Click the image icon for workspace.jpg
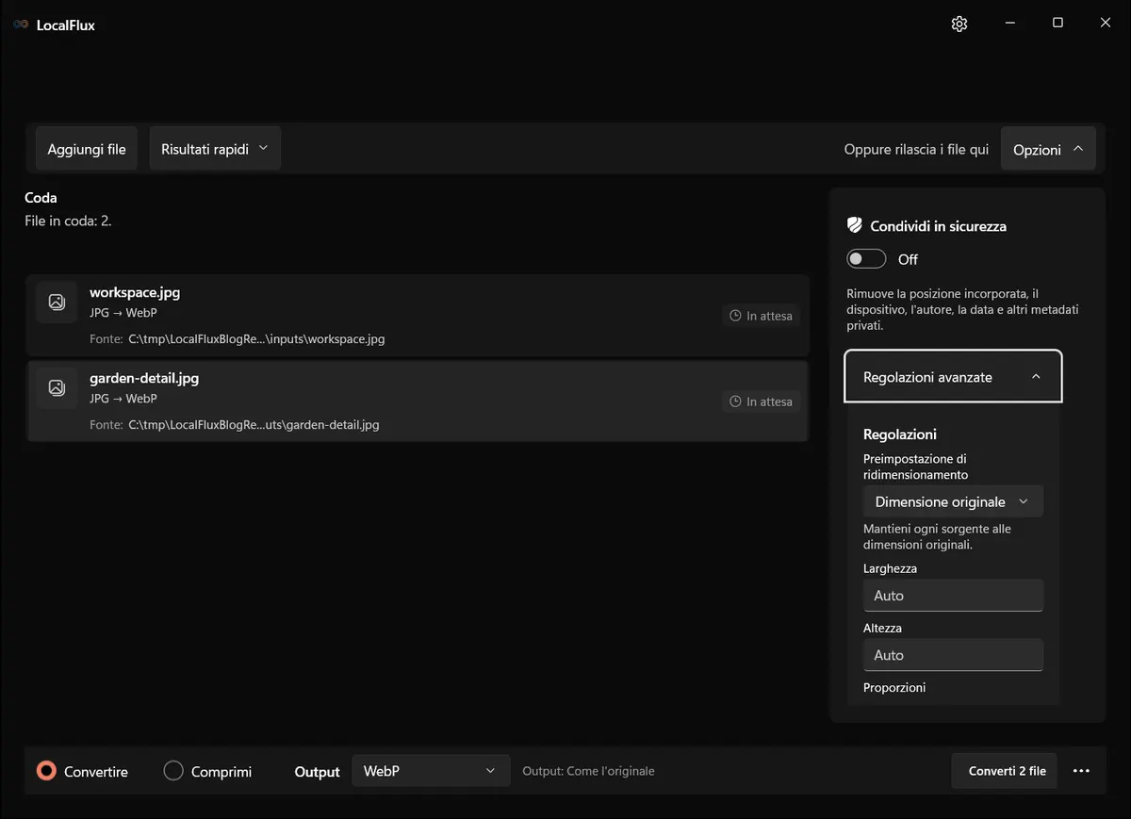This screenshot has height=819, width=1131. click(57, 303)
